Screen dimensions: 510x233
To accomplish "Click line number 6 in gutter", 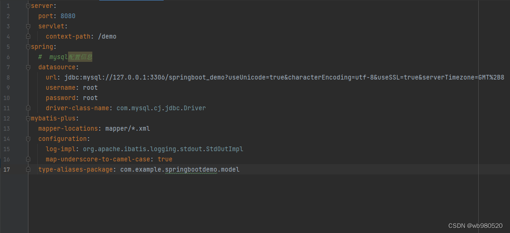I will tap(8, 57).
